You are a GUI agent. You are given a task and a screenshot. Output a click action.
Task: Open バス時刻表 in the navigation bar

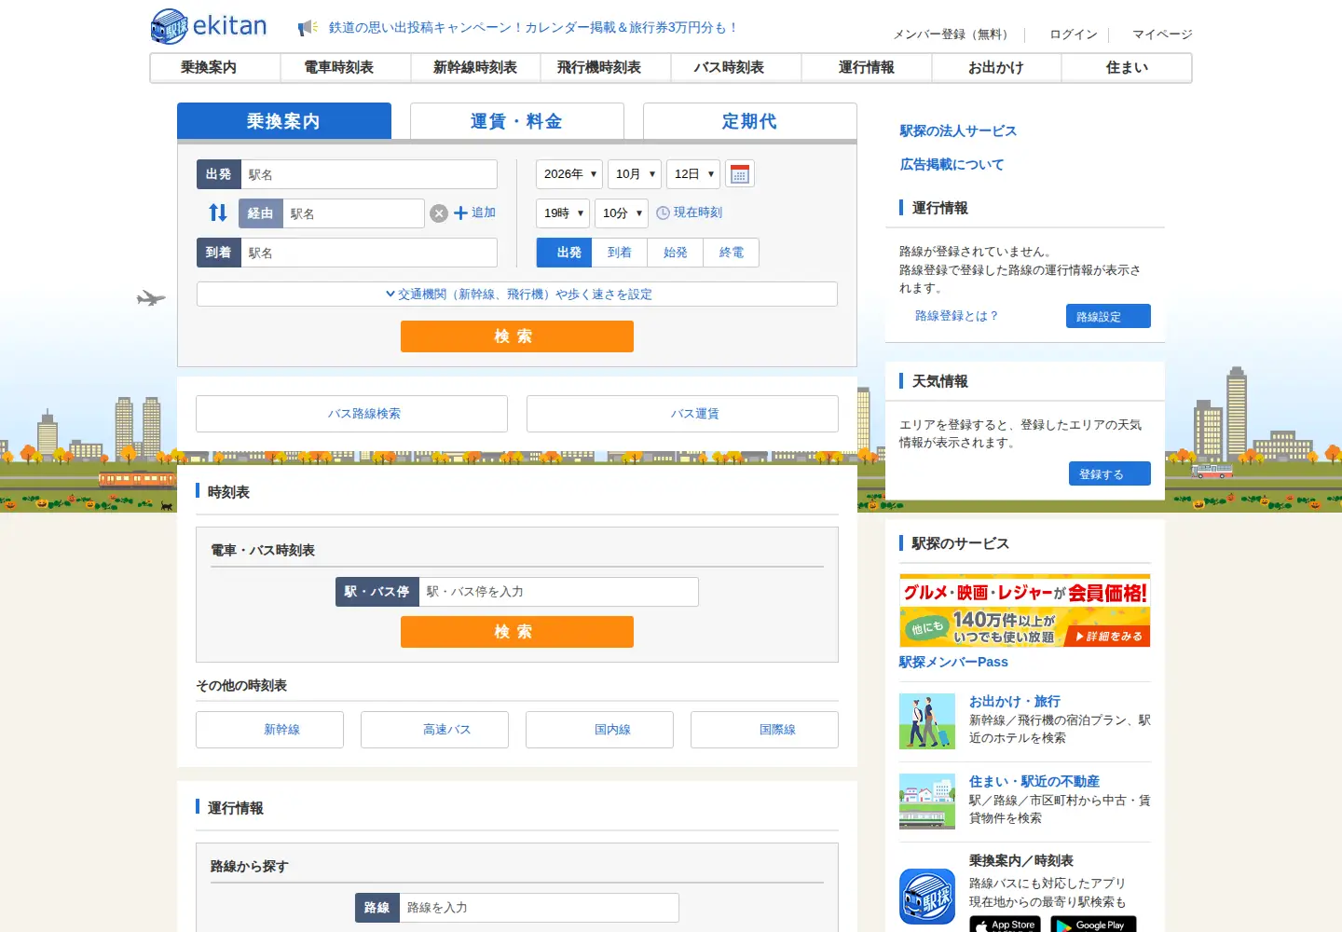point(736,68)
